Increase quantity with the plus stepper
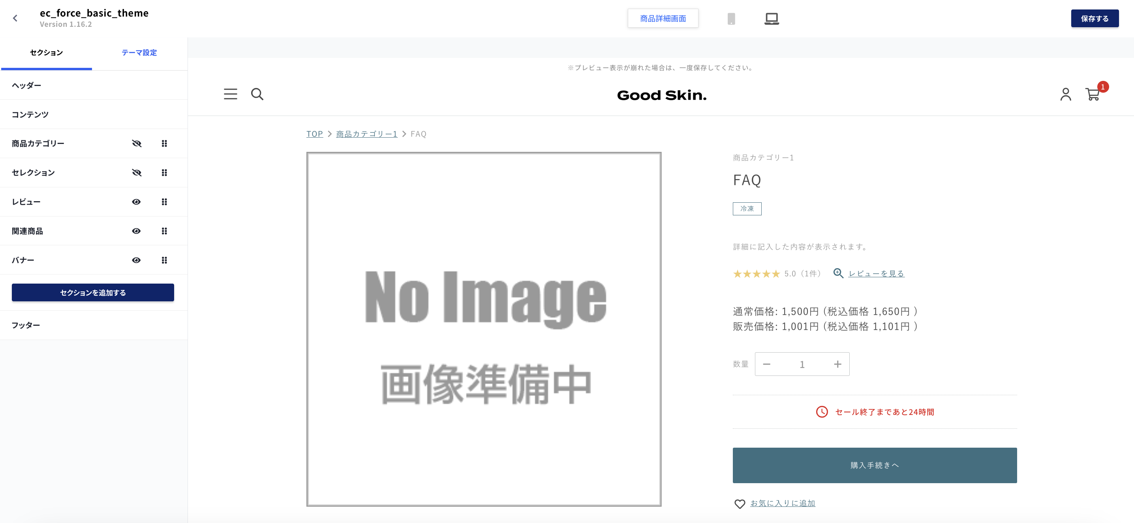1134x523 pixels. (837, 364)
